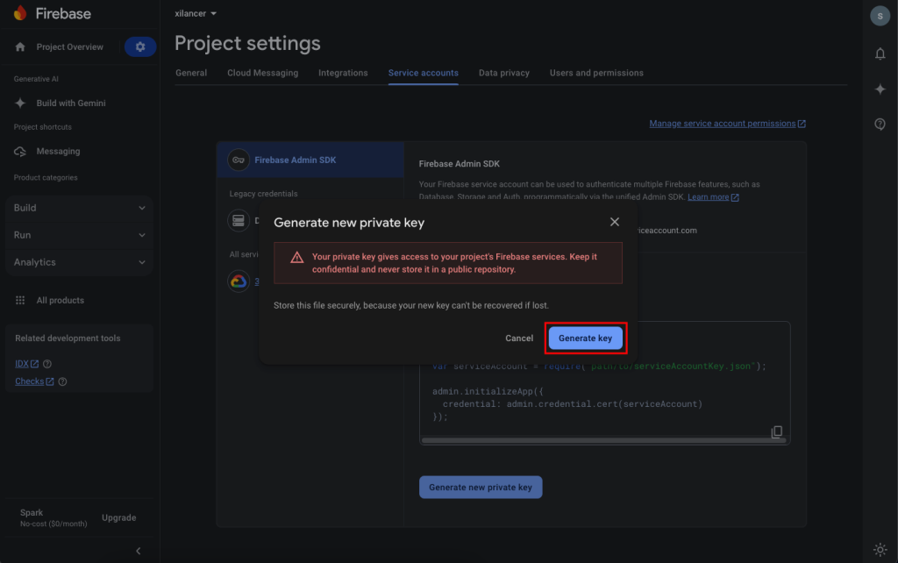Click Generate new private key button

coord(481,488)
